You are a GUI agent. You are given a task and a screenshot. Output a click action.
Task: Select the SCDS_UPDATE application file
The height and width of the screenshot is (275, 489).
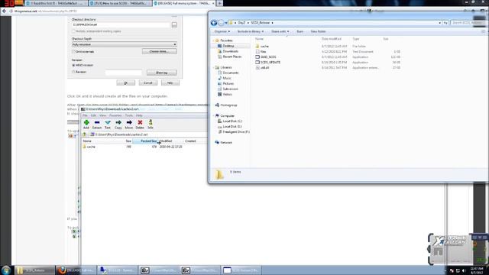coord(268,63)
